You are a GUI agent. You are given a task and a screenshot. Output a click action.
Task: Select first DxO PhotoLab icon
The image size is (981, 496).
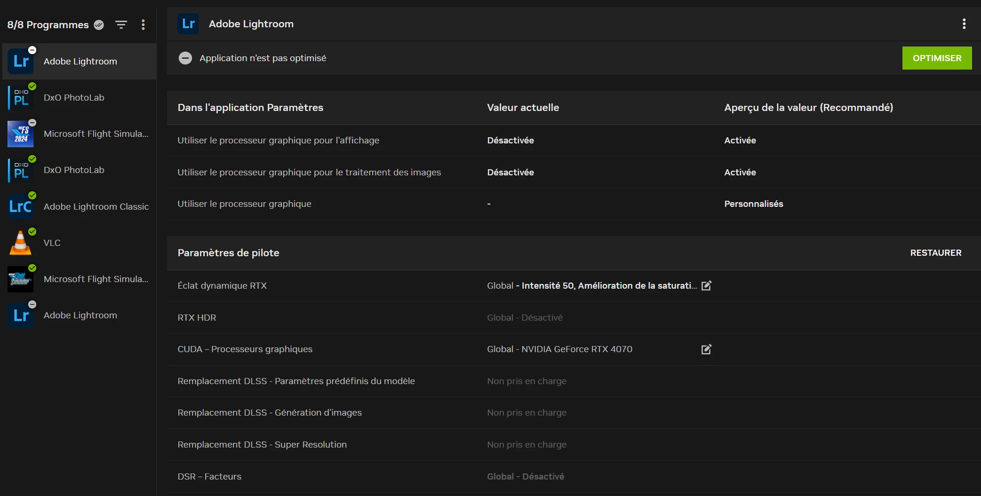click(x=21, y=97)
